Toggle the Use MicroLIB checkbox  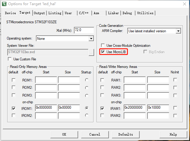(x=103, y=52)
